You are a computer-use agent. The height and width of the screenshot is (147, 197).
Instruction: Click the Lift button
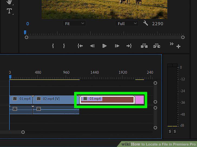pos(144,46)
